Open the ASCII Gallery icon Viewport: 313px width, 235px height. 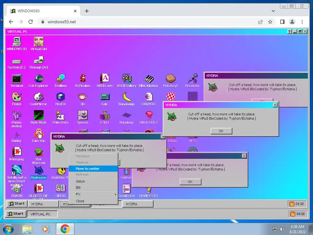(126, 81)
